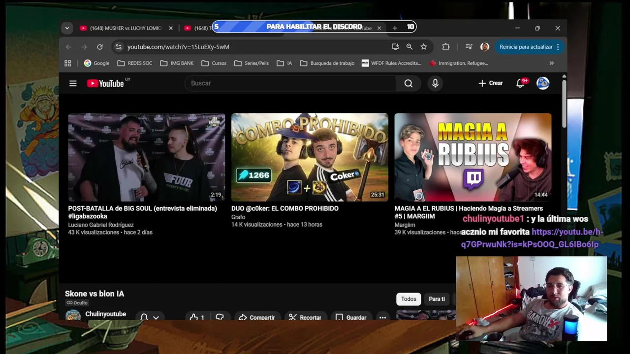Like the Skone vs blon IA video
The height and width of the screenshot is (354, 630).
tap(197, 318)
